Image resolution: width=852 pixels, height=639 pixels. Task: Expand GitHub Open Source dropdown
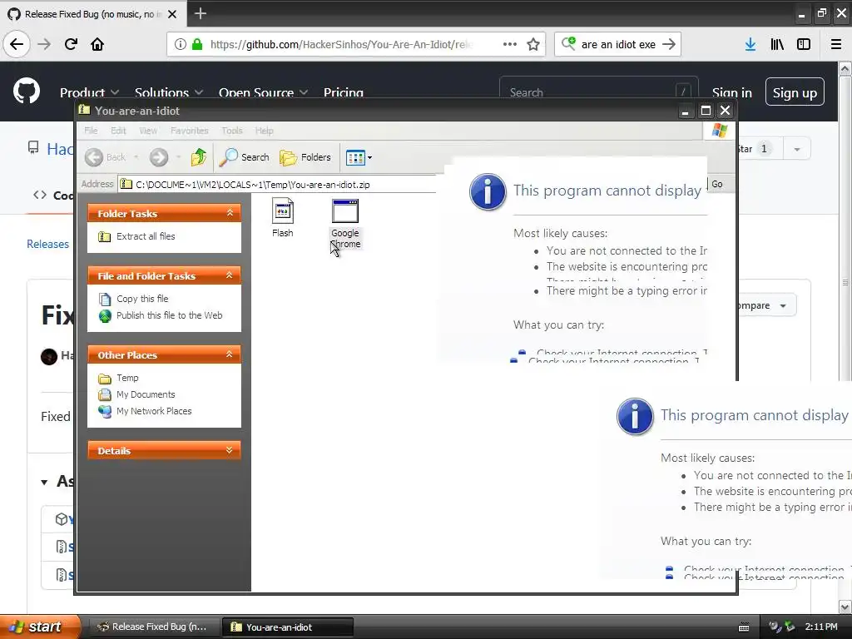point(263,92)
